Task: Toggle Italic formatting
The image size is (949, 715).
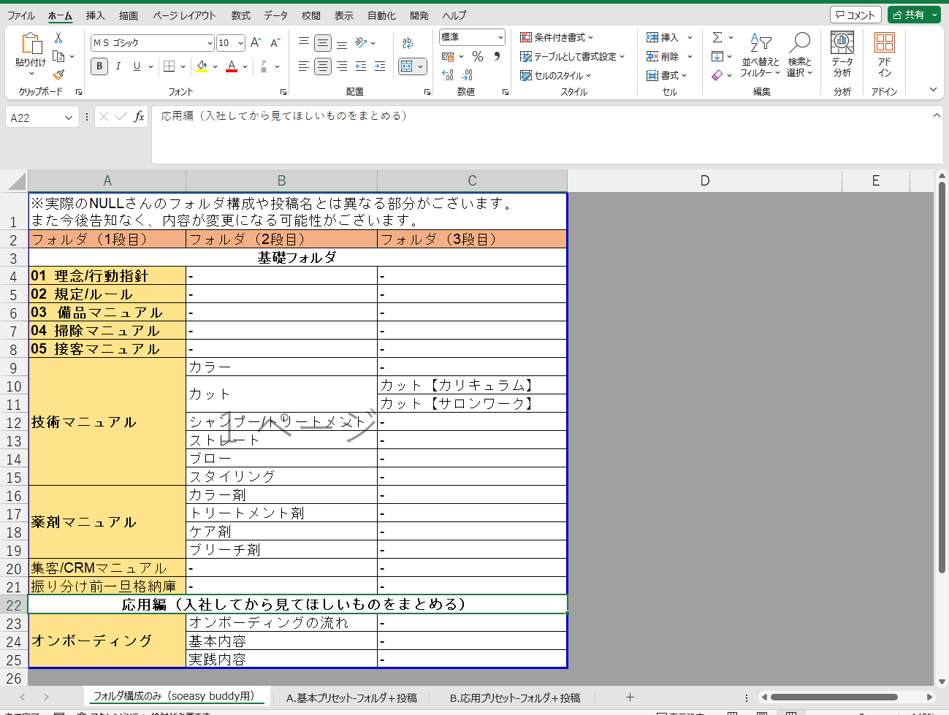Action: (x=118, y=66)
